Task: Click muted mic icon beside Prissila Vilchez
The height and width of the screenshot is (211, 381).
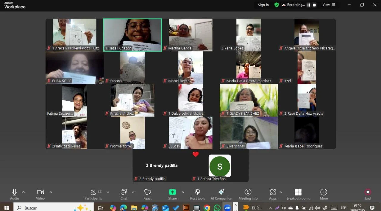Action: (107, 114)
